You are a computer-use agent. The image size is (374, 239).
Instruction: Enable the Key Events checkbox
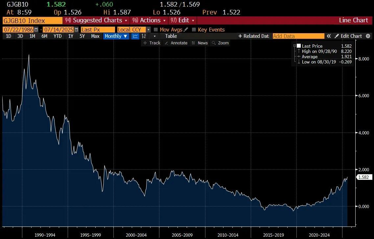click(194, 30)
